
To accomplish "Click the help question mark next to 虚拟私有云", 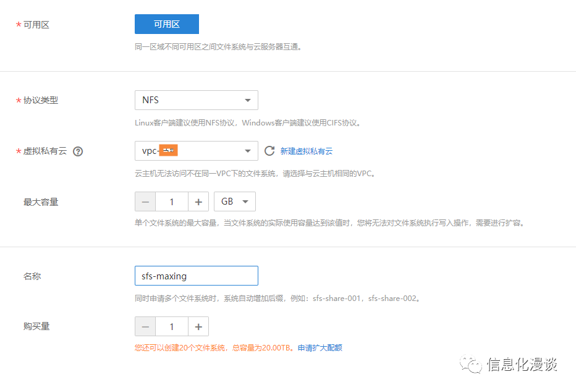I will tap(78, 151).
